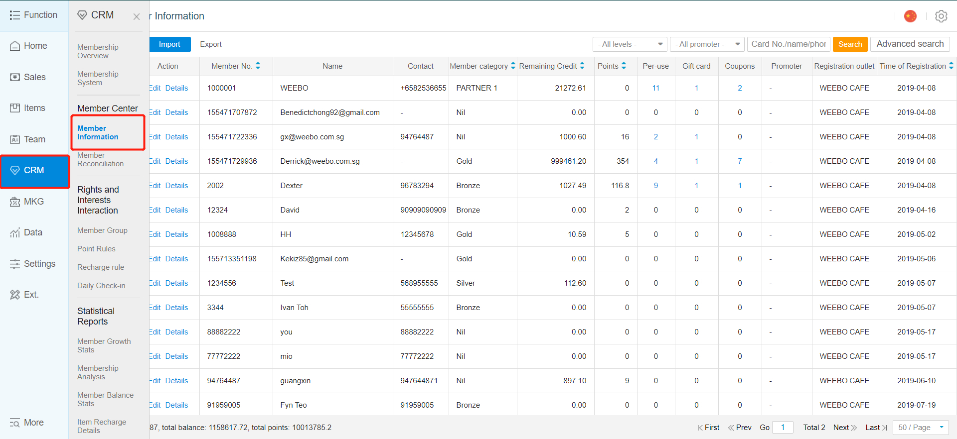Screen dimensions: 957x439
Task: Select the CRM sidebar item
Action: [34, 170]
